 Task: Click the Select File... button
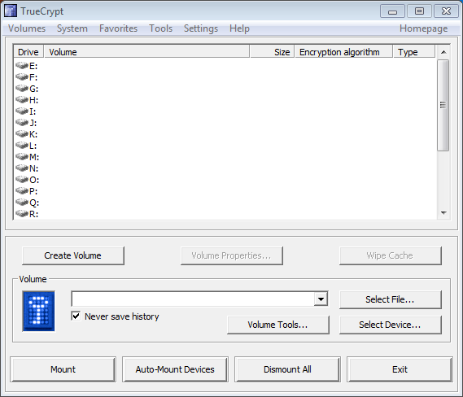390,299
